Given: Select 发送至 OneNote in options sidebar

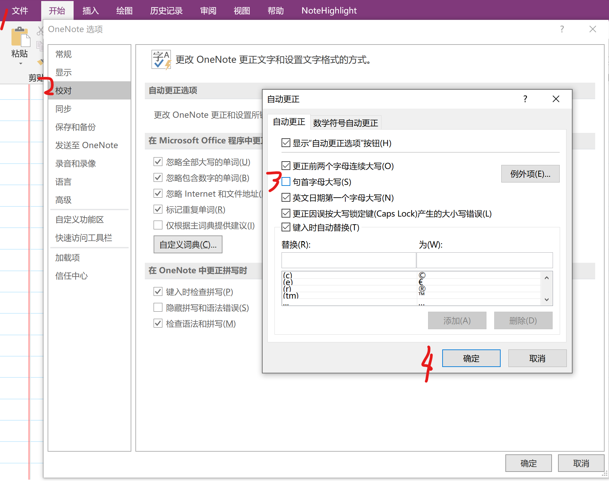Looking at the screenshot, I should coord(89,145).
